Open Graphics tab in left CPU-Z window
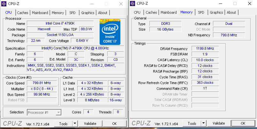 coord(88,13)
